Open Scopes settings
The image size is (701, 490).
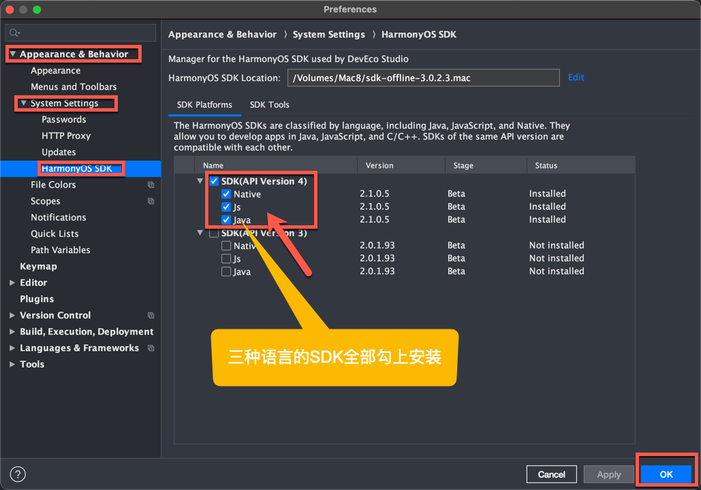point(45,201)
